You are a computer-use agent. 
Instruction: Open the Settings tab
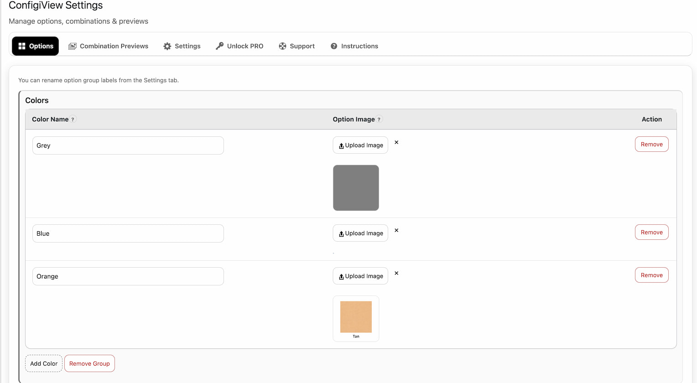[182, 46]
